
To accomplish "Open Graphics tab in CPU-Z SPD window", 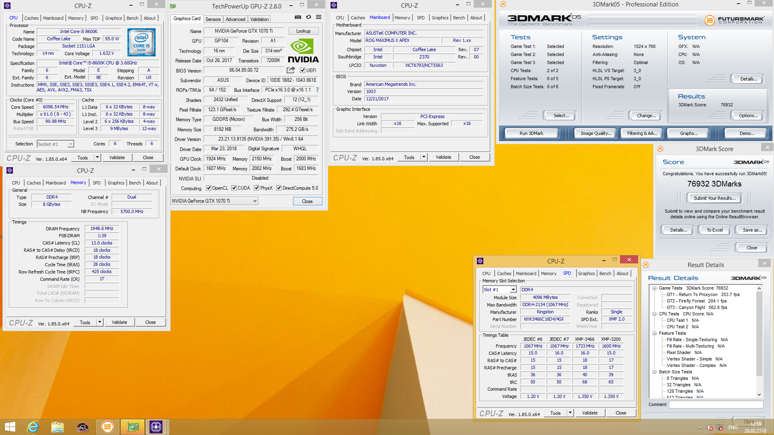I will coord(586,273).
